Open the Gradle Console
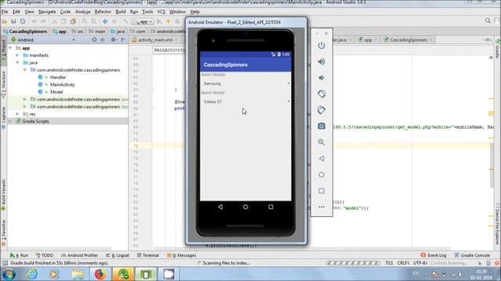The height and width of the screenshot is (281, 501). point(472,255)
